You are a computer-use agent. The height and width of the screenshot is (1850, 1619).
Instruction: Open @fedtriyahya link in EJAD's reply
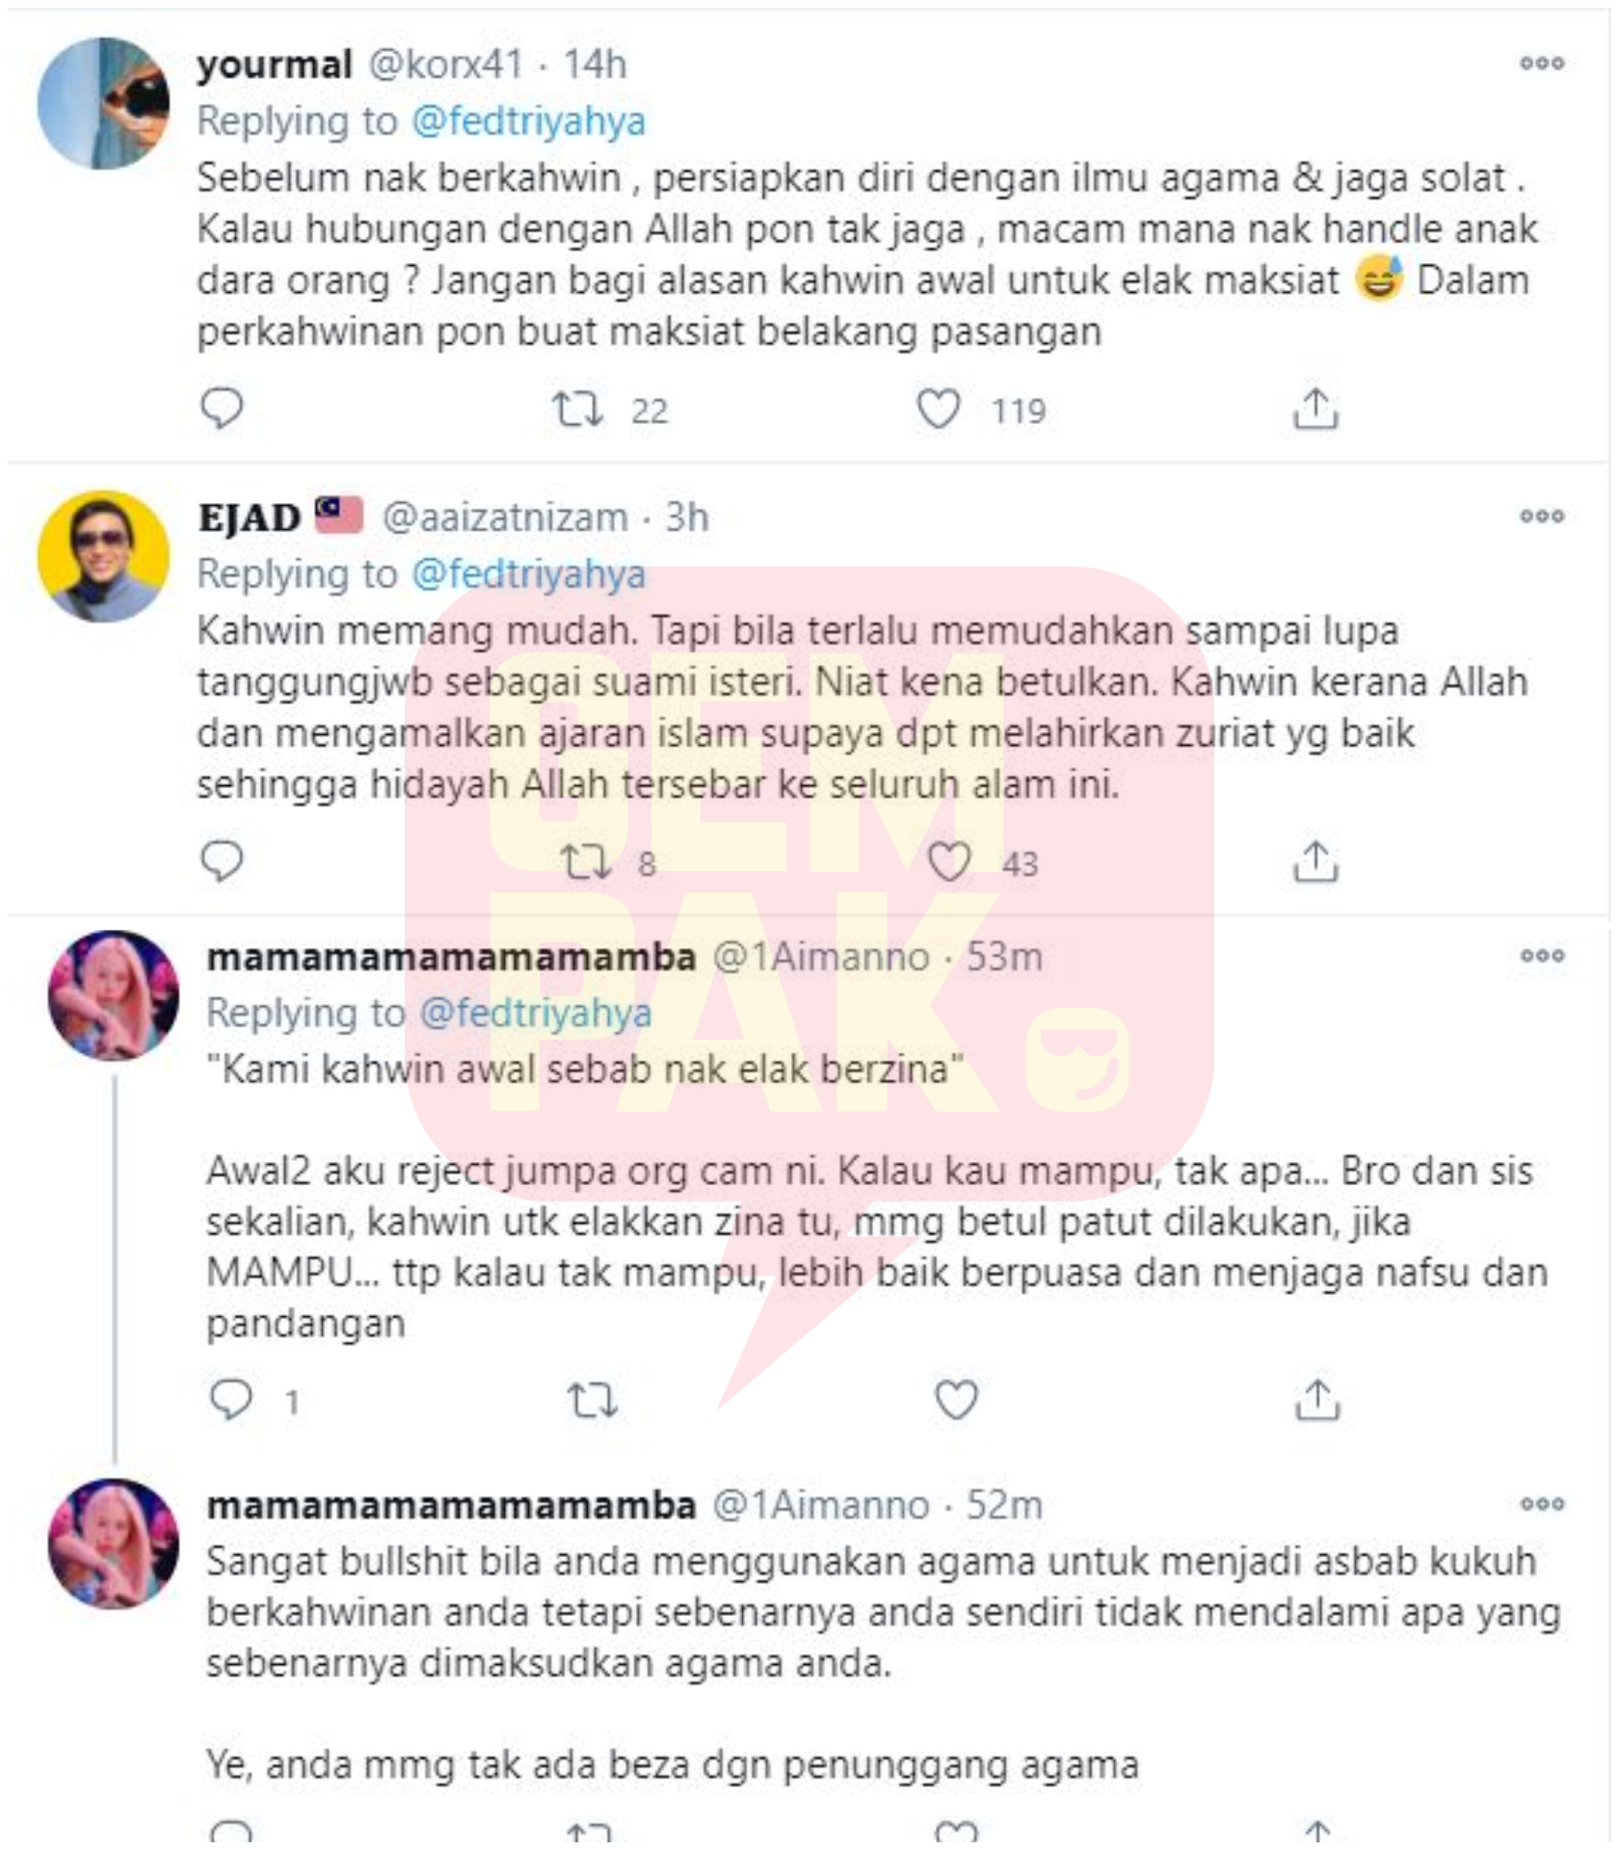coord(528,575)
